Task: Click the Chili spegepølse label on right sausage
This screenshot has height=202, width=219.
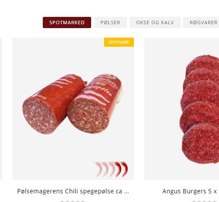Action: [102, 86]
